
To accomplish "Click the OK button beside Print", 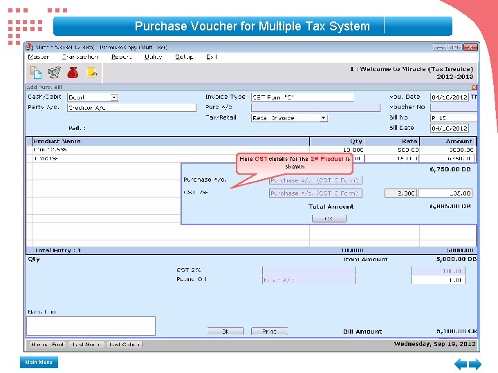I will coord(225,332).
